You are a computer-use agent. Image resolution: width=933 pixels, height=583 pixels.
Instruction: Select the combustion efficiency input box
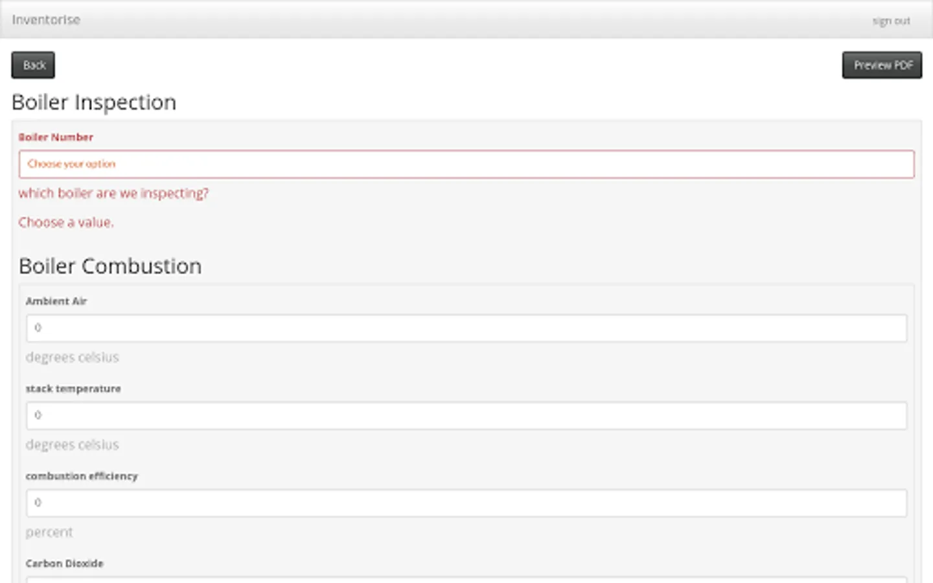click(466, 503)
